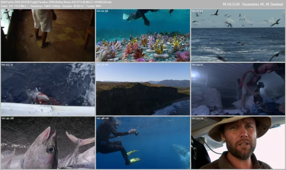
Task: Click the Codec AVC info line
Action: tap(51, 6)
